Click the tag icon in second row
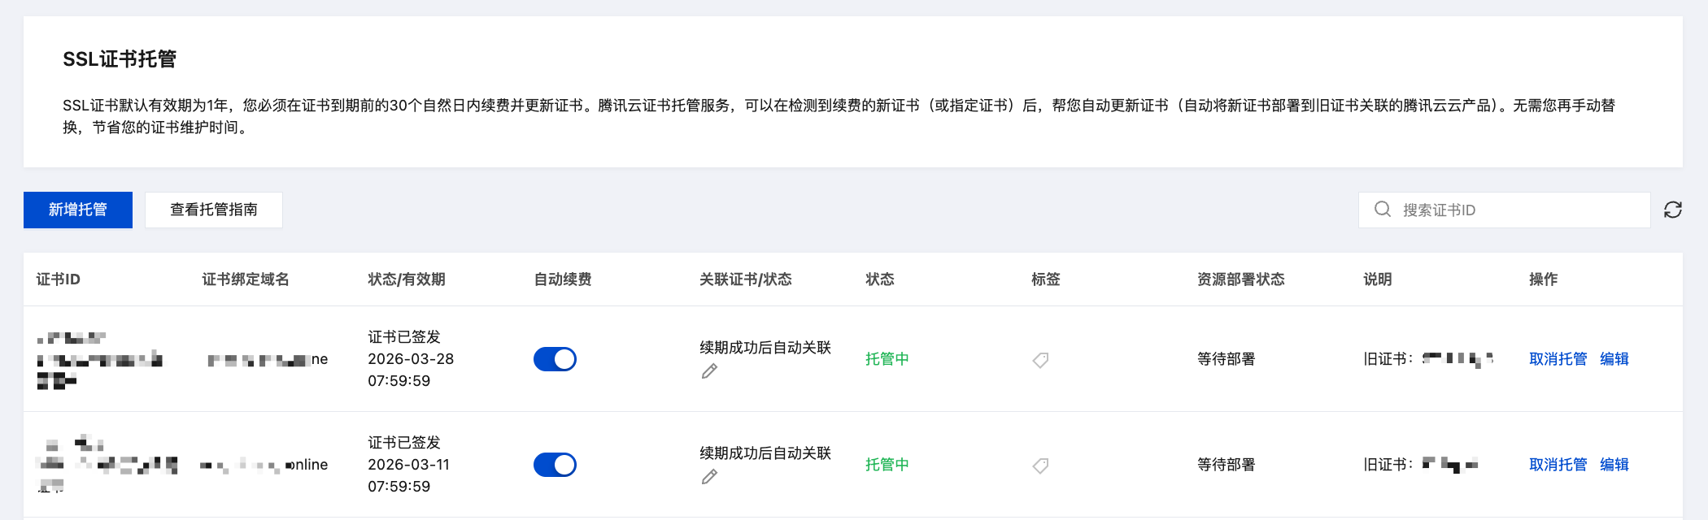This screenshot has height=520, width=1708. click(x=1040, y=465)
